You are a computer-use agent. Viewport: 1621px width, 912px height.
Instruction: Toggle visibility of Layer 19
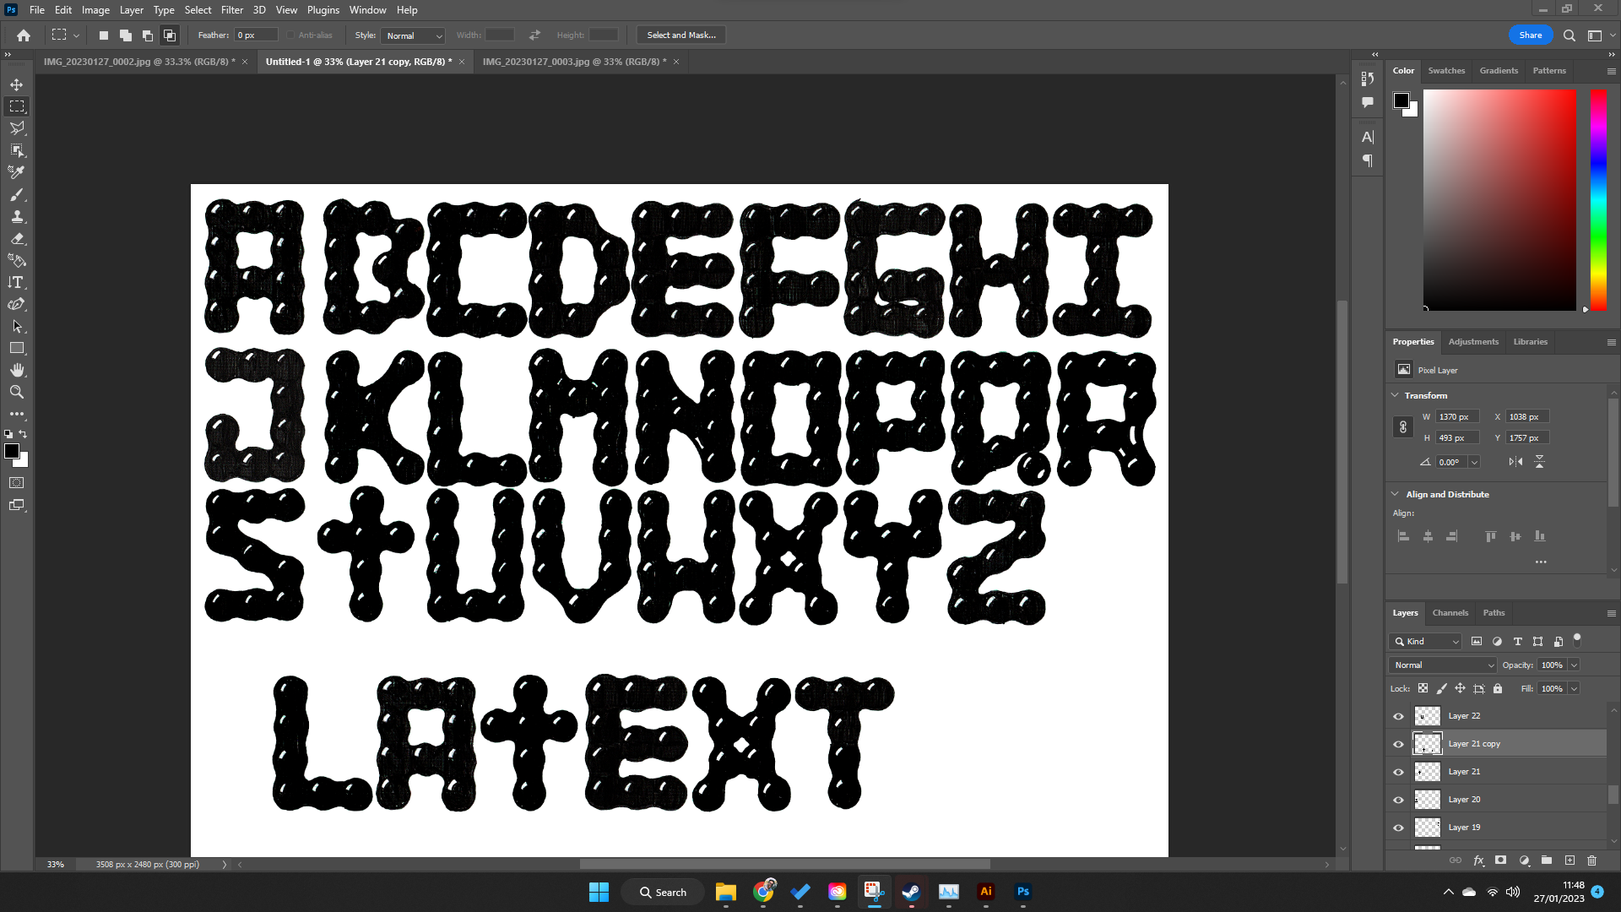[1399, 828]
